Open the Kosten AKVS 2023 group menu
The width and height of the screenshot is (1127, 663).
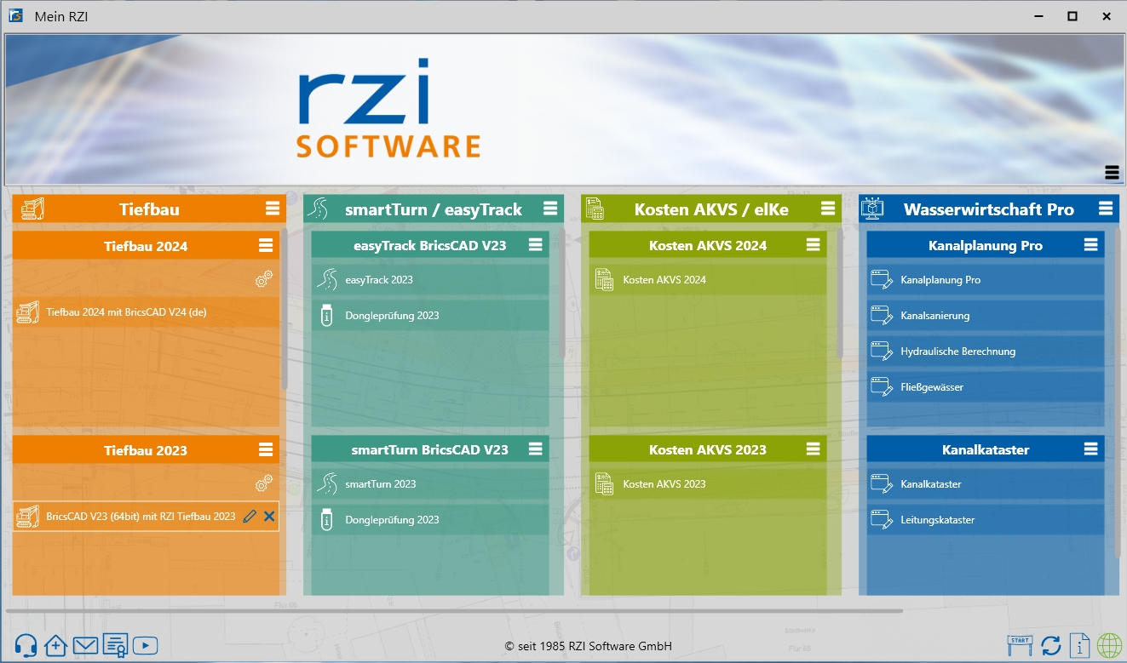point(813,449)
